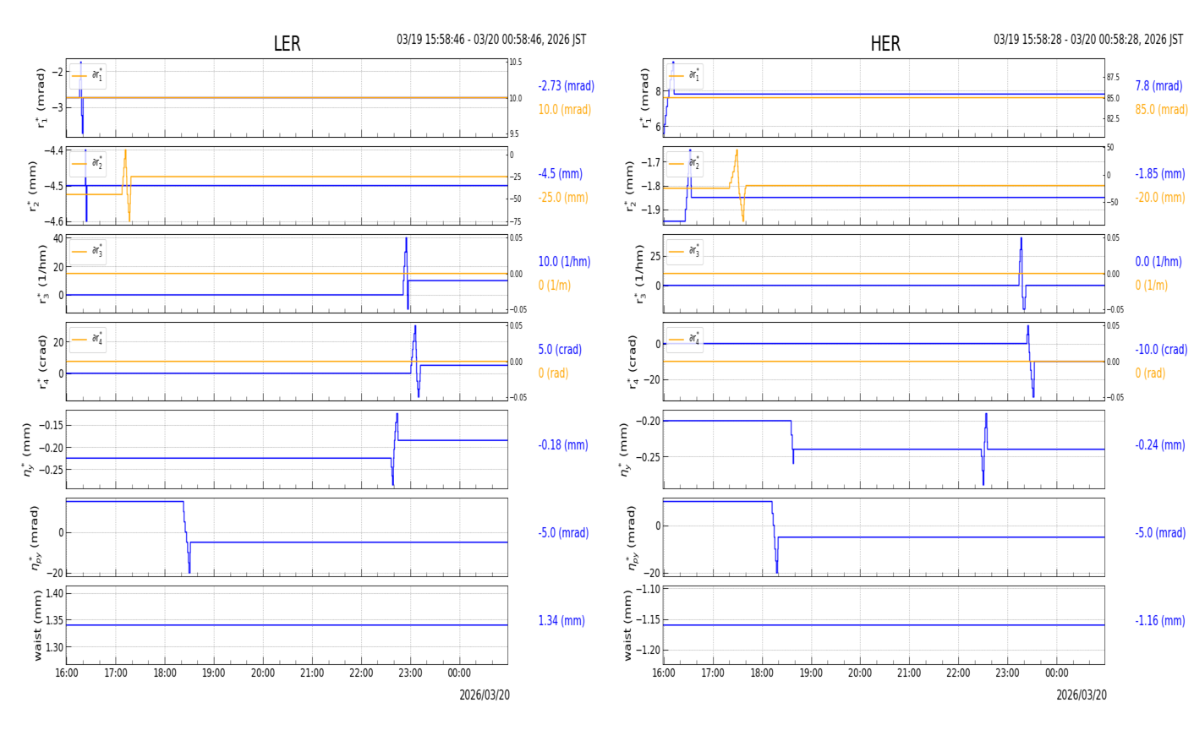Click the -0.24 (mm) dispersion value
This screenshot has width=1194, height=730.
point(1160,445)
